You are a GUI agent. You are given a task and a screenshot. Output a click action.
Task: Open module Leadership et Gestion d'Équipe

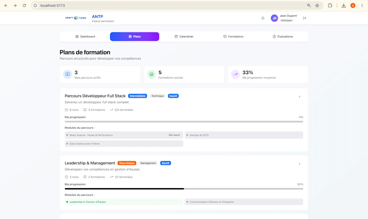(124, 202)
